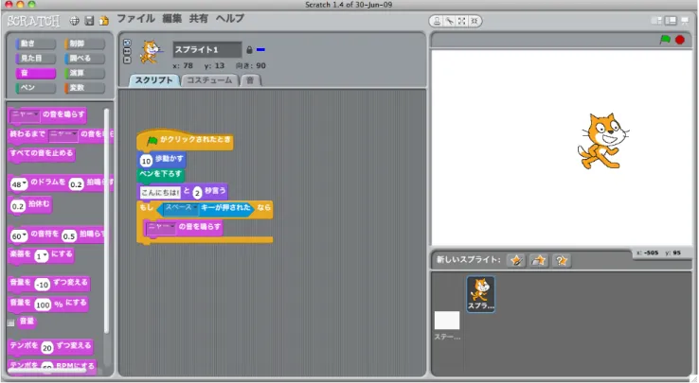This screenshot has height=383, width=699.
Task: Switch to the スクリプト tab
Action: point(153,80)
